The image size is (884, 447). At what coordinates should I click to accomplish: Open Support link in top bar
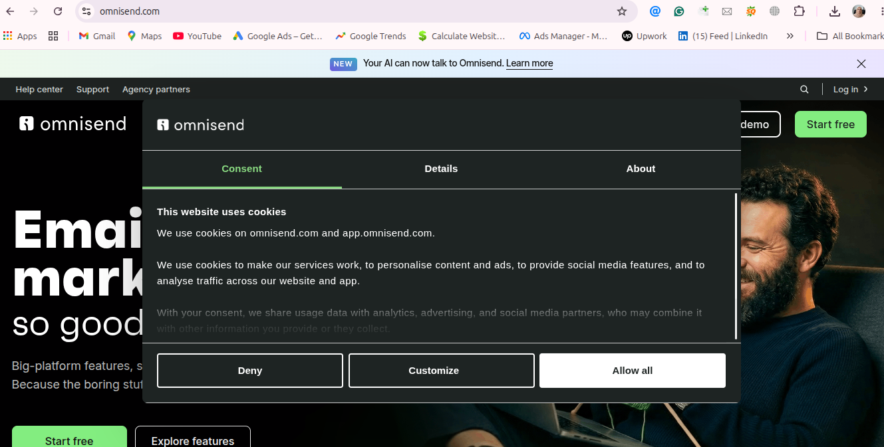(92, 89)
